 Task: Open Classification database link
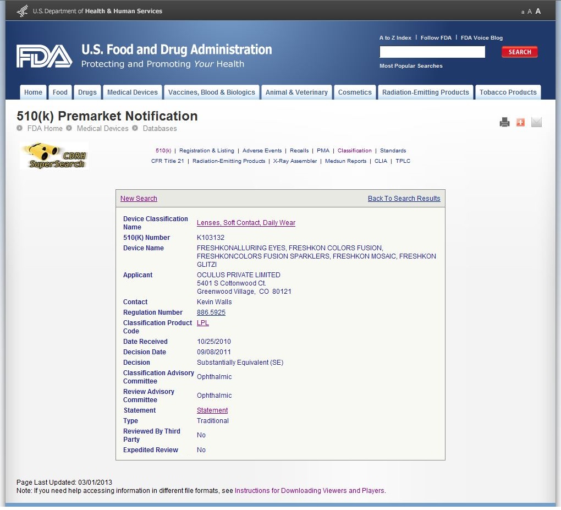[355, 151]
